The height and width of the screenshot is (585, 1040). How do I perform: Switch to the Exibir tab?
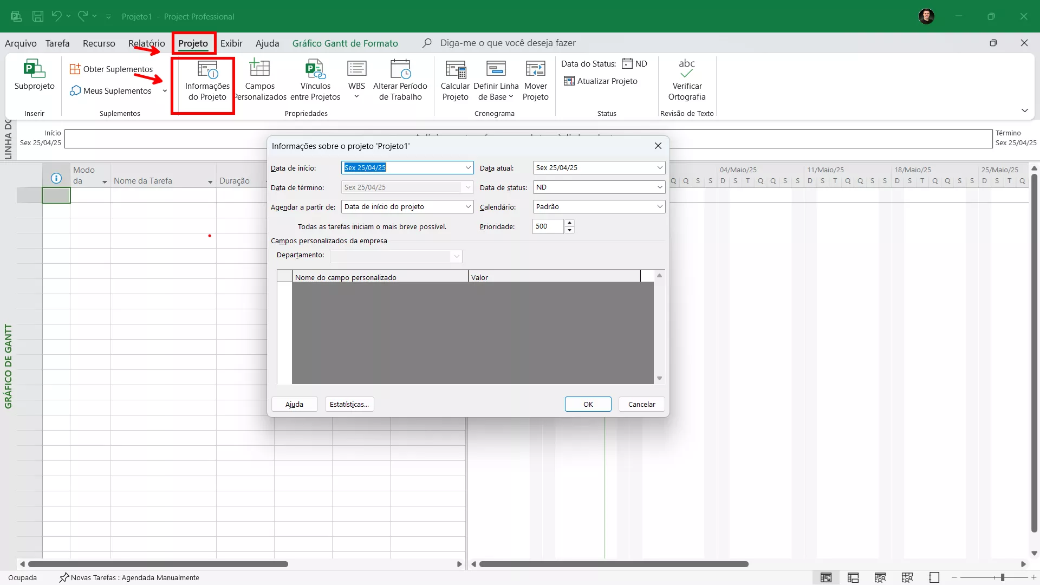tap(231, 43)
